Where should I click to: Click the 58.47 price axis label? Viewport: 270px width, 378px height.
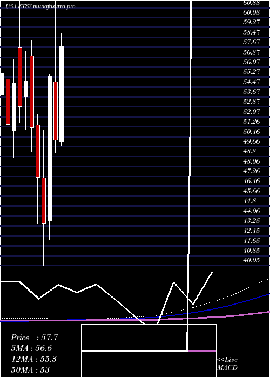pos(252,32)
